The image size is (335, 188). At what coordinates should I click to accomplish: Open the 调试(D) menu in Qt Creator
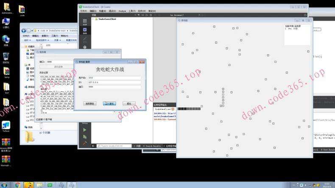tap(112, 11)
